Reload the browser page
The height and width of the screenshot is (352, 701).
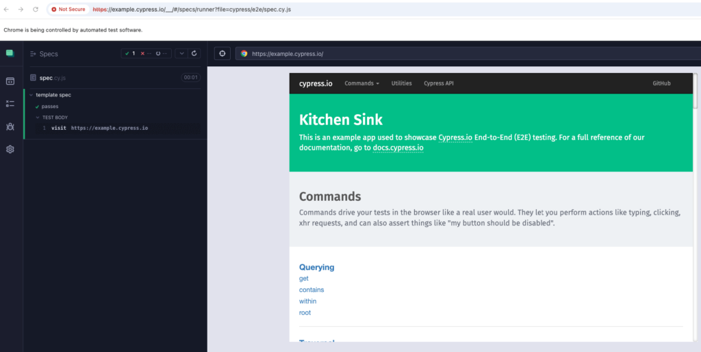tap(36, 9)
